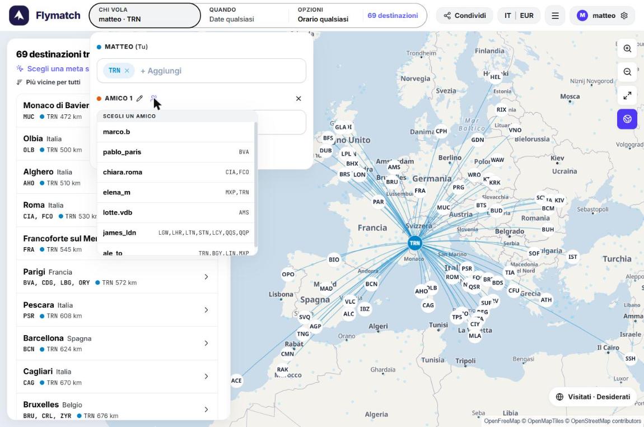The image size is (644, 427).
Task: Choose friend elena_m
Action: coord(176,192)
